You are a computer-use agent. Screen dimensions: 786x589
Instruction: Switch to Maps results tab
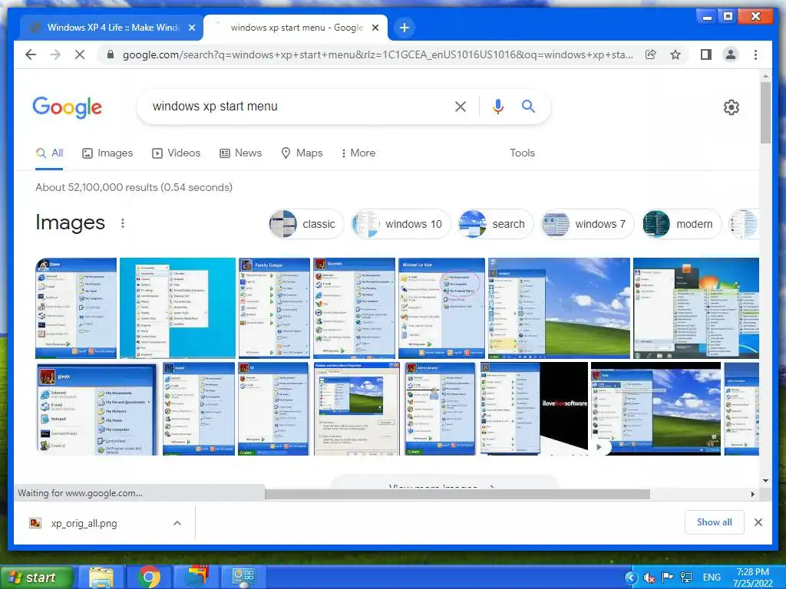(302, 153)
